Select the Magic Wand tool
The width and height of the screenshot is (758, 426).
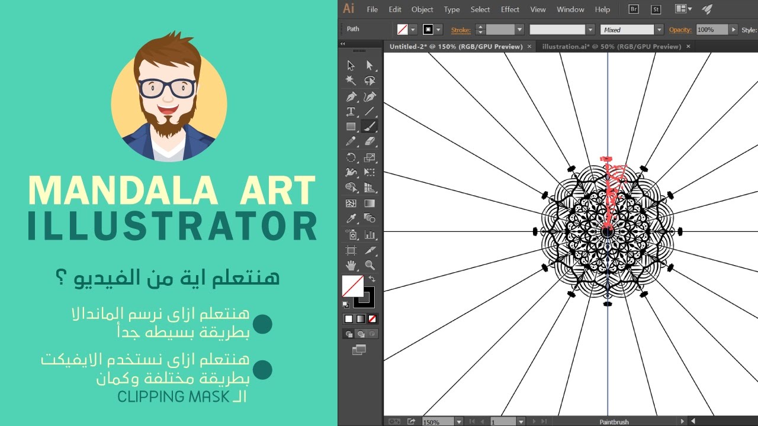pos(351,80)
